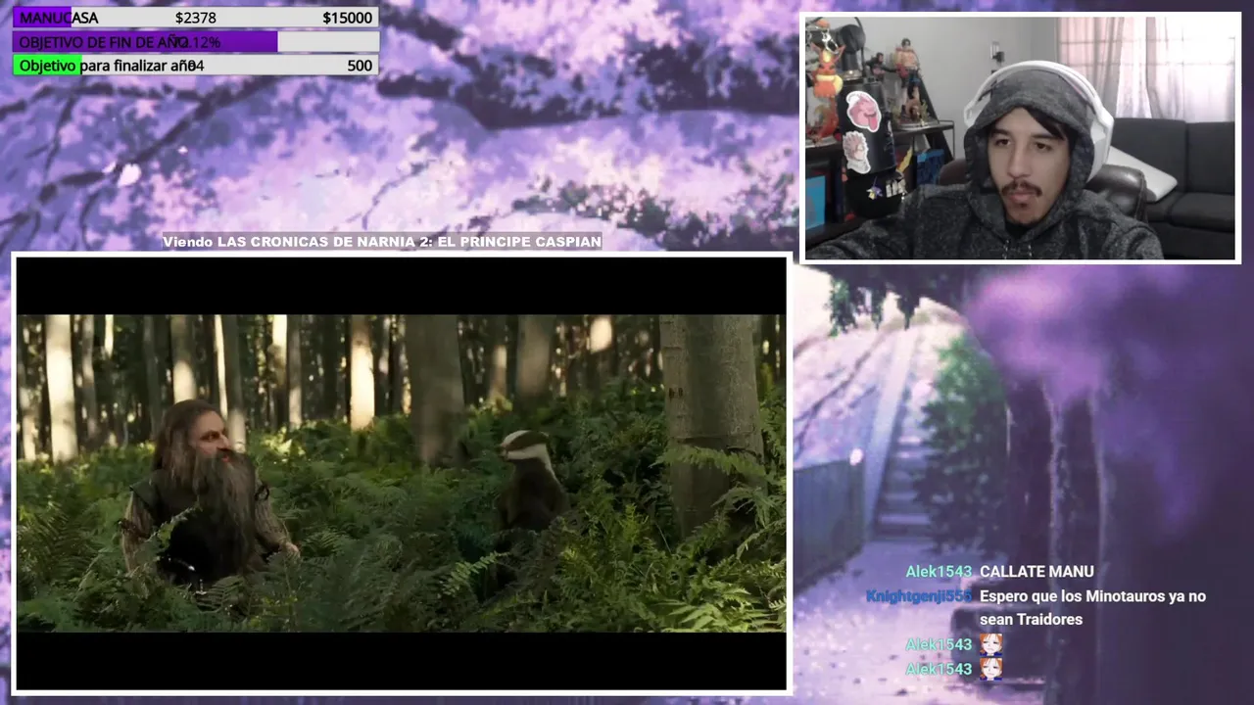This screenshot has height=705, width=1254.
Task: Click the OBJETIVO DE FIN DE AÑO progress bar
Action: coord(196,42)
